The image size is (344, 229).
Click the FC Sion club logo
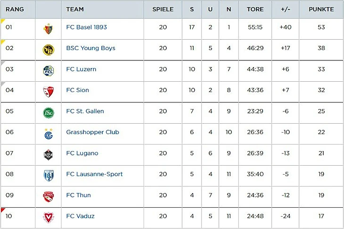coord(48,91)
